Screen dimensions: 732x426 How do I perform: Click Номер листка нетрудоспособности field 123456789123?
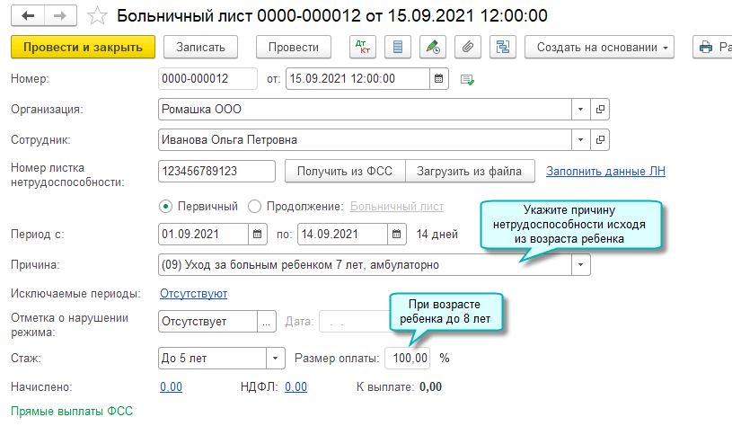click(216, 171)
